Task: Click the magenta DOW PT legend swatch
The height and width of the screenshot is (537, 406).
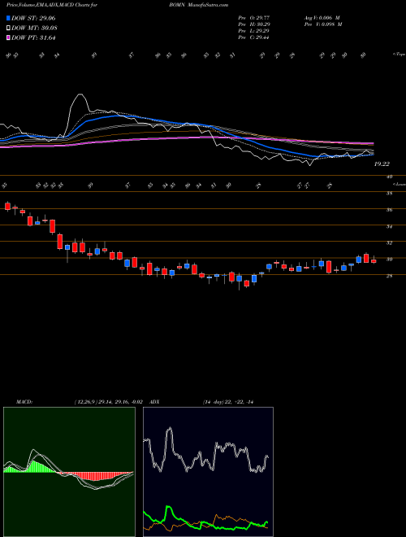Action: (8, 38)
